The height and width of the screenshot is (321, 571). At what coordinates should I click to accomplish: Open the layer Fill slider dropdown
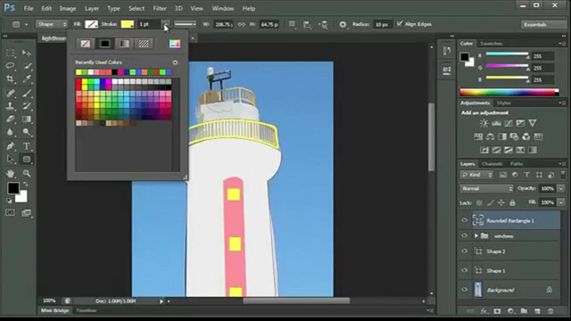pos(561,202)
